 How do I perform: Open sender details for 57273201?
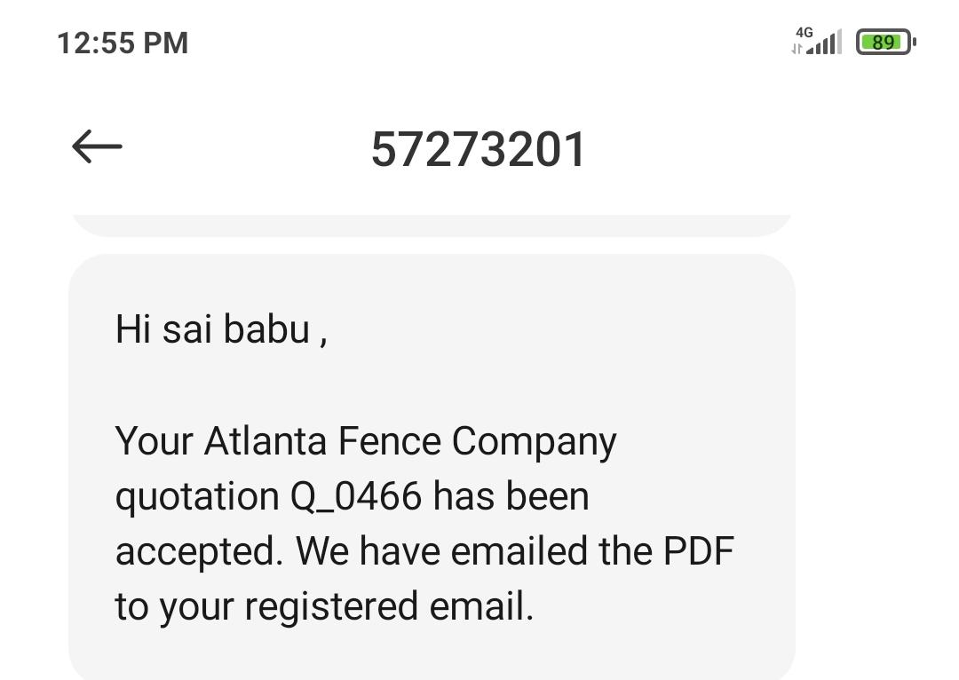point(478,149)
